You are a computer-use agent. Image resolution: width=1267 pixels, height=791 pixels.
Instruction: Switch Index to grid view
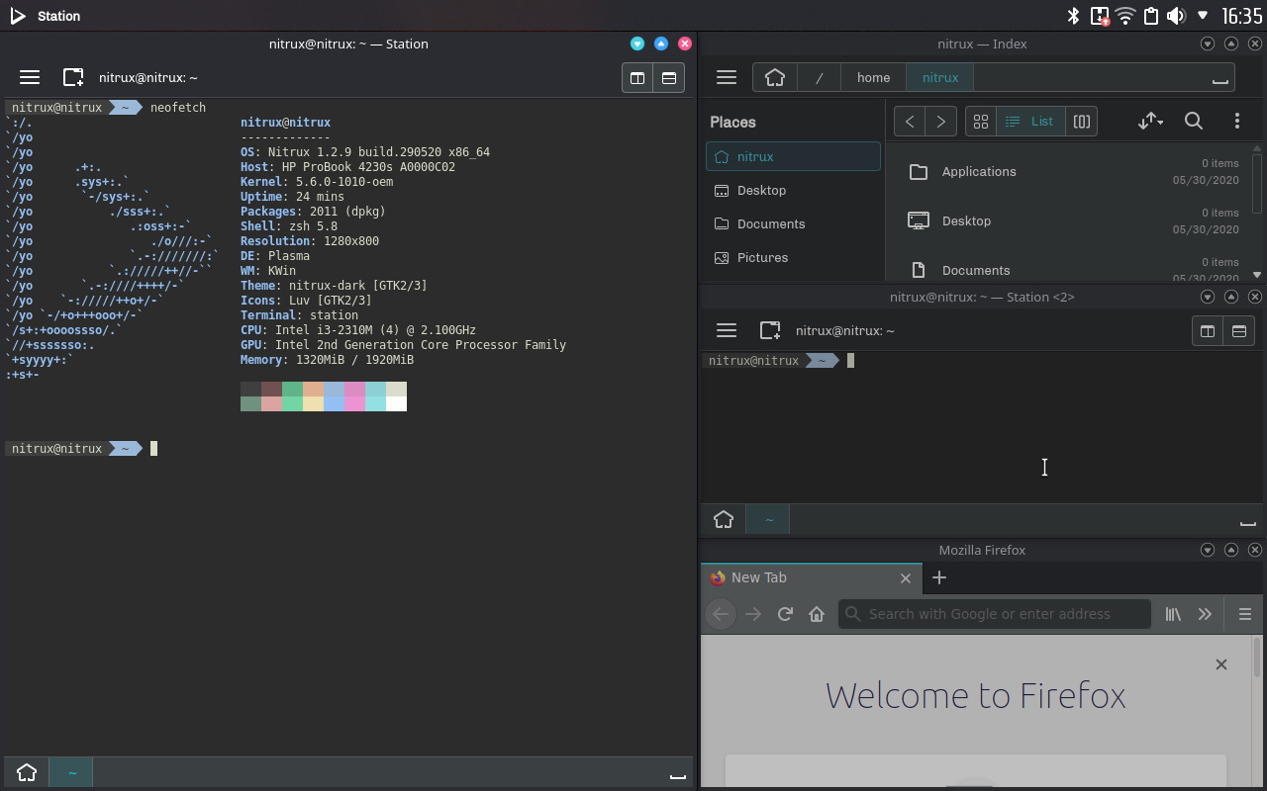pos(981,121)
